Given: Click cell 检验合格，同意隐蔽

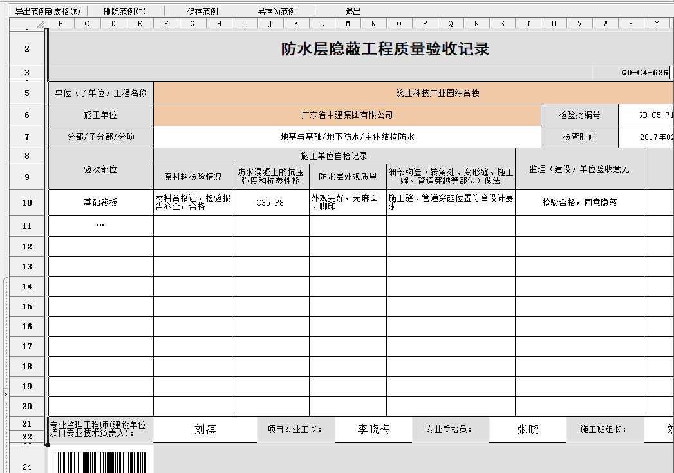Looking at the screenshot, I should [579, 203].
